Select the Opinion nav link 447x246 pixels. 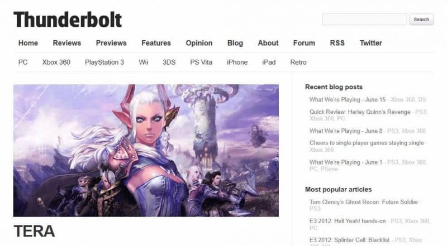(199, 43)
